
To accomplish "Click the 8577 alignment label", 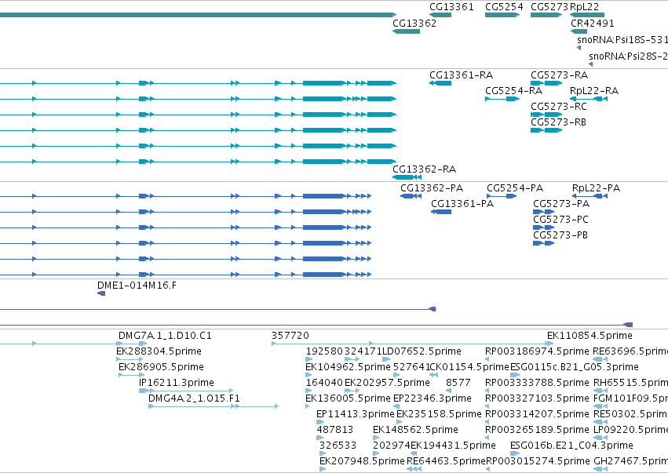I will [458, 383].
